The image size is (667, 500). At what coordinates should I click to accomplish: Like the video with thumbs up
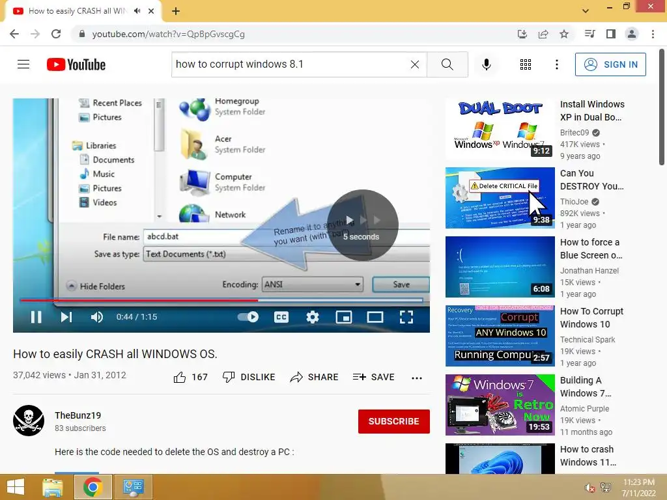(x=191, y=377)
